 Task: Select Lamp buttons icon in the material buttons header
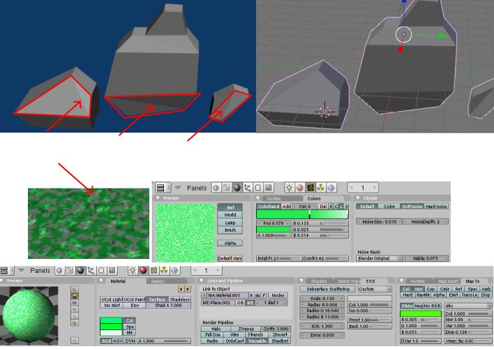[x=133, y=271]
